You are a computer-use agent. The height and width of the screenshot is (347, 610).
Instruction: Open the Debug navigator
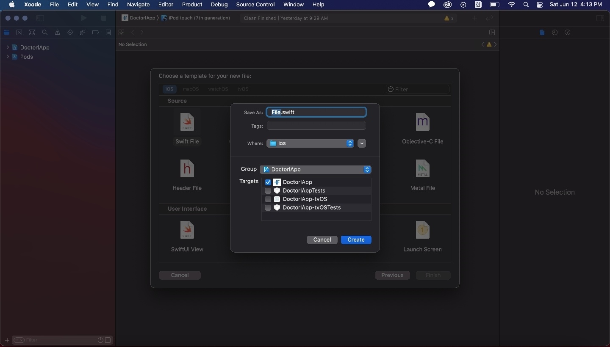click(x=83, y=33)
